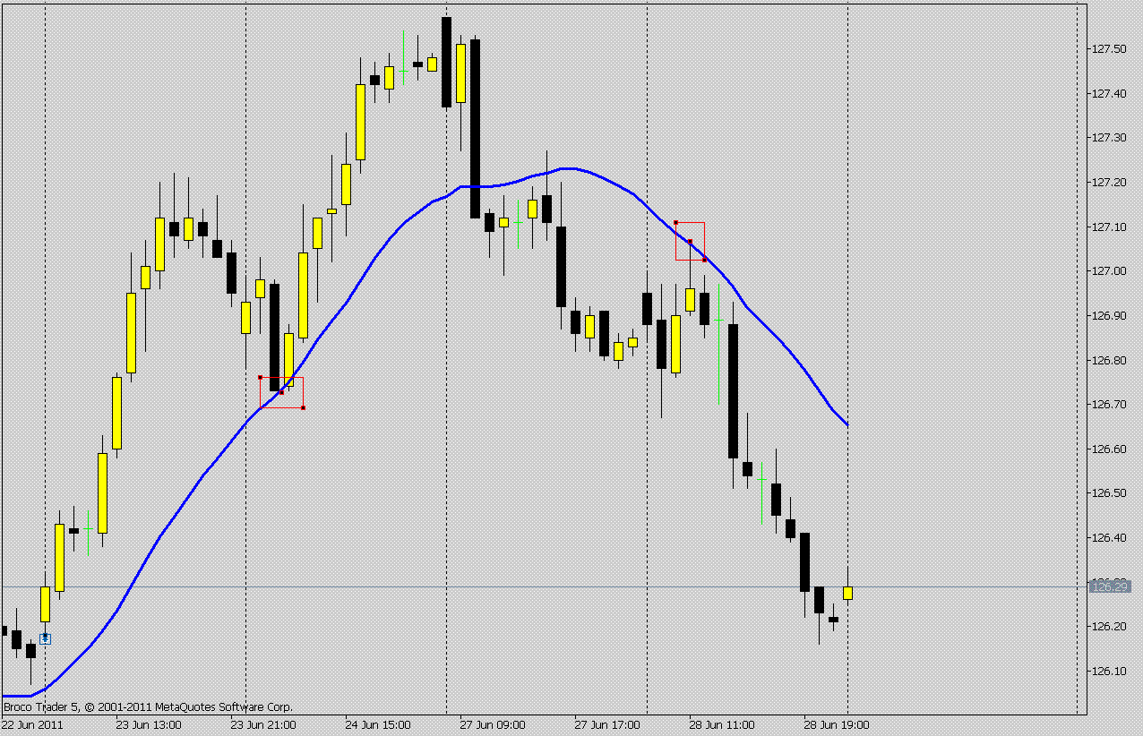Click the 126.80 price axis label
The height and width of the screenshot is (736, 1143).
coord(1108,360)
